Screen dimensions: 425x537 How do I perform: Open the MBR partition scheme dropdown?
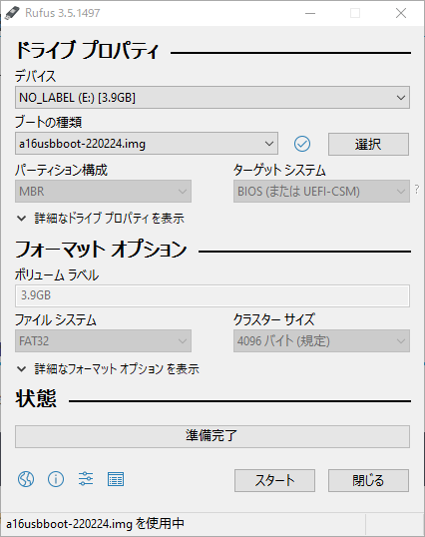tap(103, 191)
